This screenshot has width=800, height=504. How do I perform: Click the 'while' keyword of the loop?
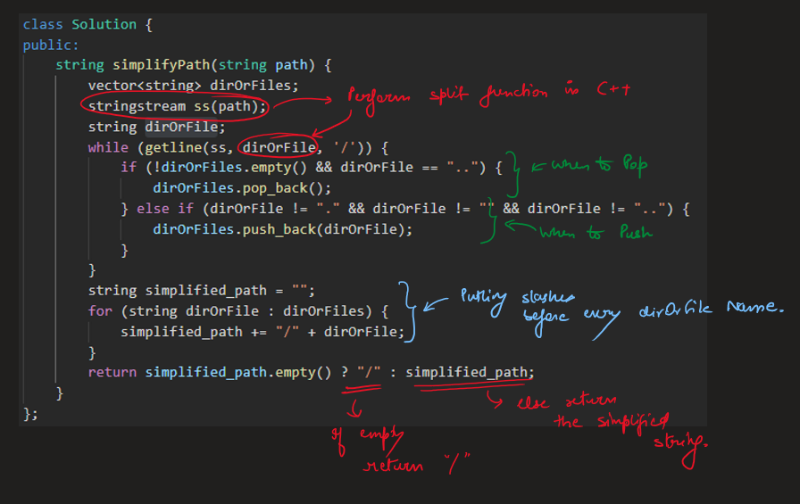coord(108,147)
